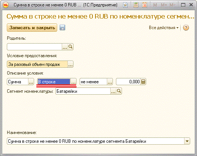This screenshot has width=197, height=156.
Task: Add this form to favorites via the star icon
Action: [x=125, y=5]
